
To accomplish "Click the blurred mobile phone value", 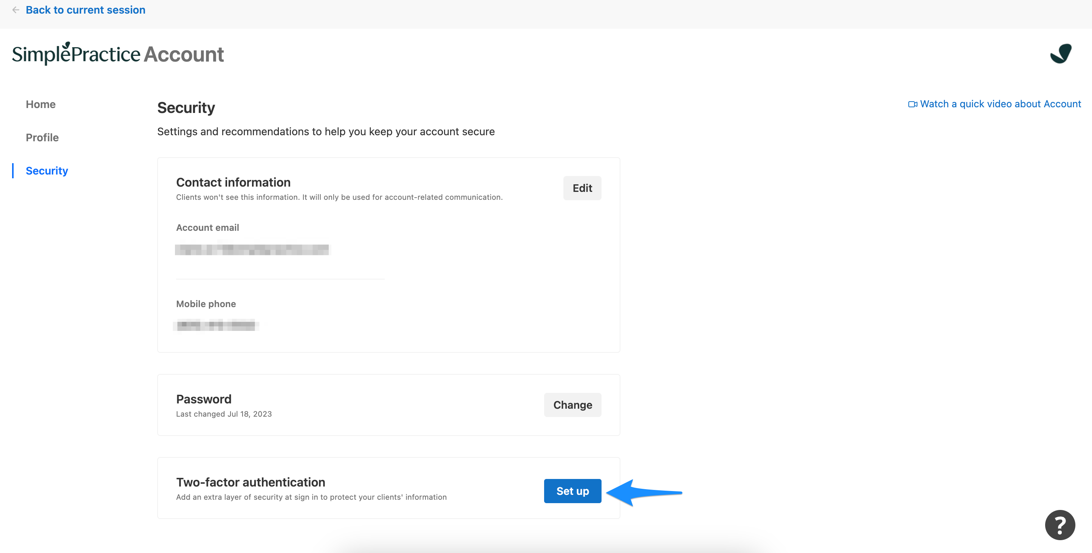I will coord(216,326).
